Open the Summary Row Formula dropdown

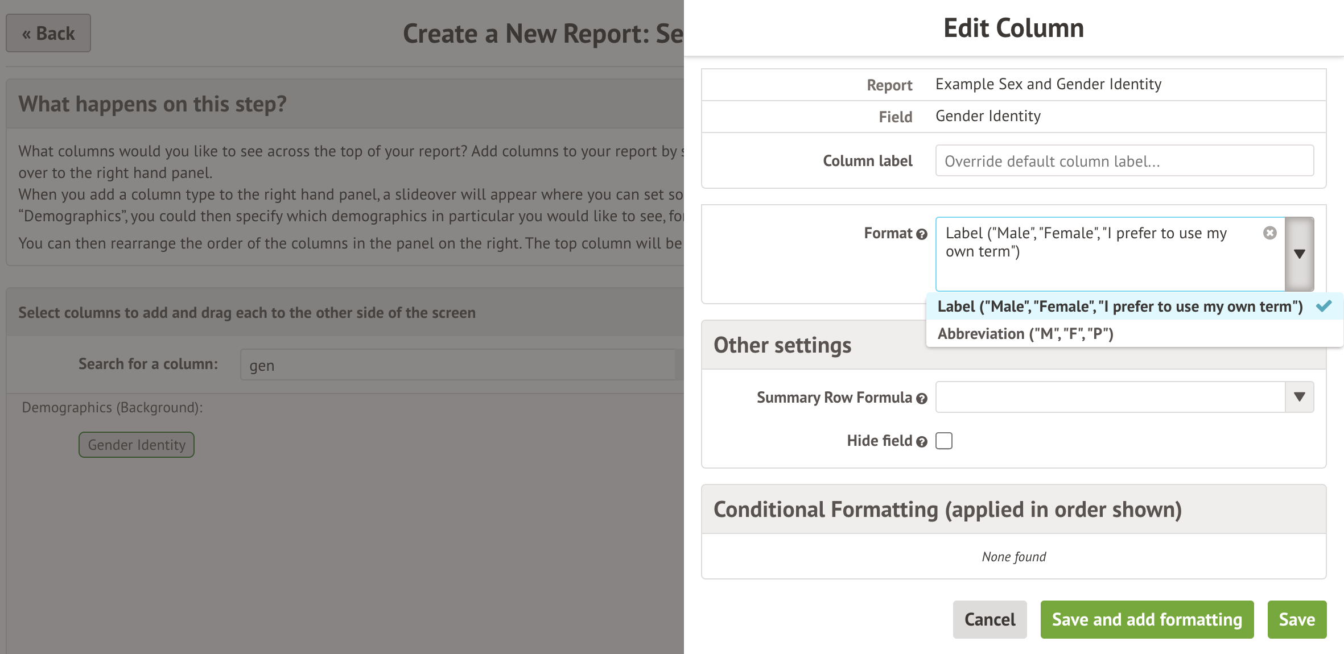point(1299,397)
